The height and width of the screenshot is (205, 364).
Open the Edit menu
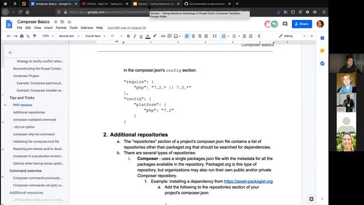pos(28,28)
